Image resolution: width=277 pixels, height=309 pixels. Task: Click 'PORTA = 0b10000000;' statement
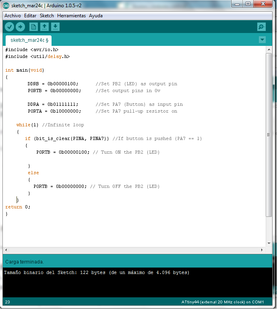[54, 111]
